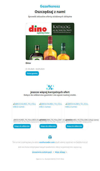100x171 pixels.
Task: Click the xxx@ureader.com email link
Action: click(x=47, y=142)
